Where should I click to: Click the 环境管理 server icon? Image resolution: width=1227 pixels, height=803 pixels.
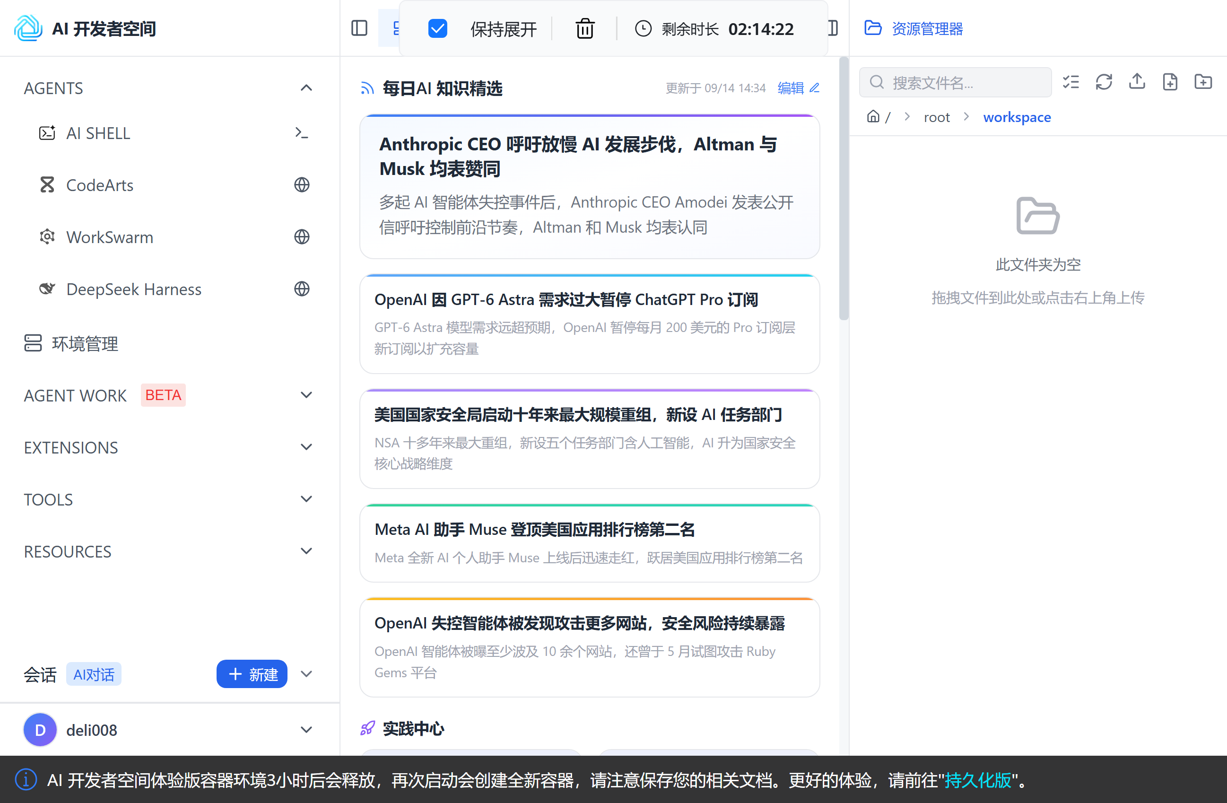click(33, 343)
